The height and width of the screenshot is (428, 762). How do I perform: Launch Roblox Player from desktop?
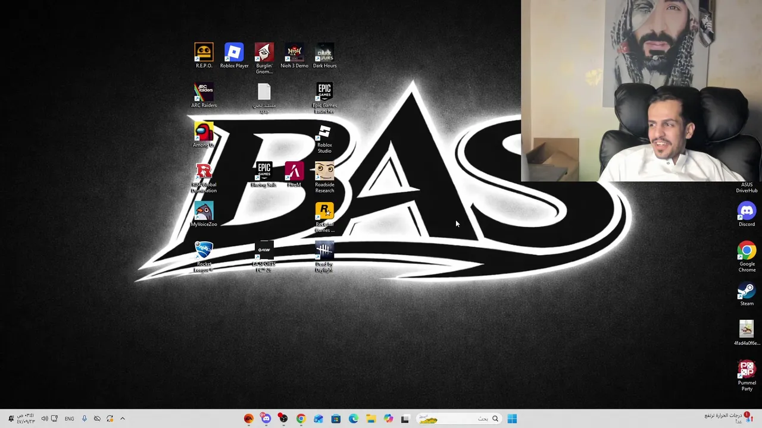(234, 55)
